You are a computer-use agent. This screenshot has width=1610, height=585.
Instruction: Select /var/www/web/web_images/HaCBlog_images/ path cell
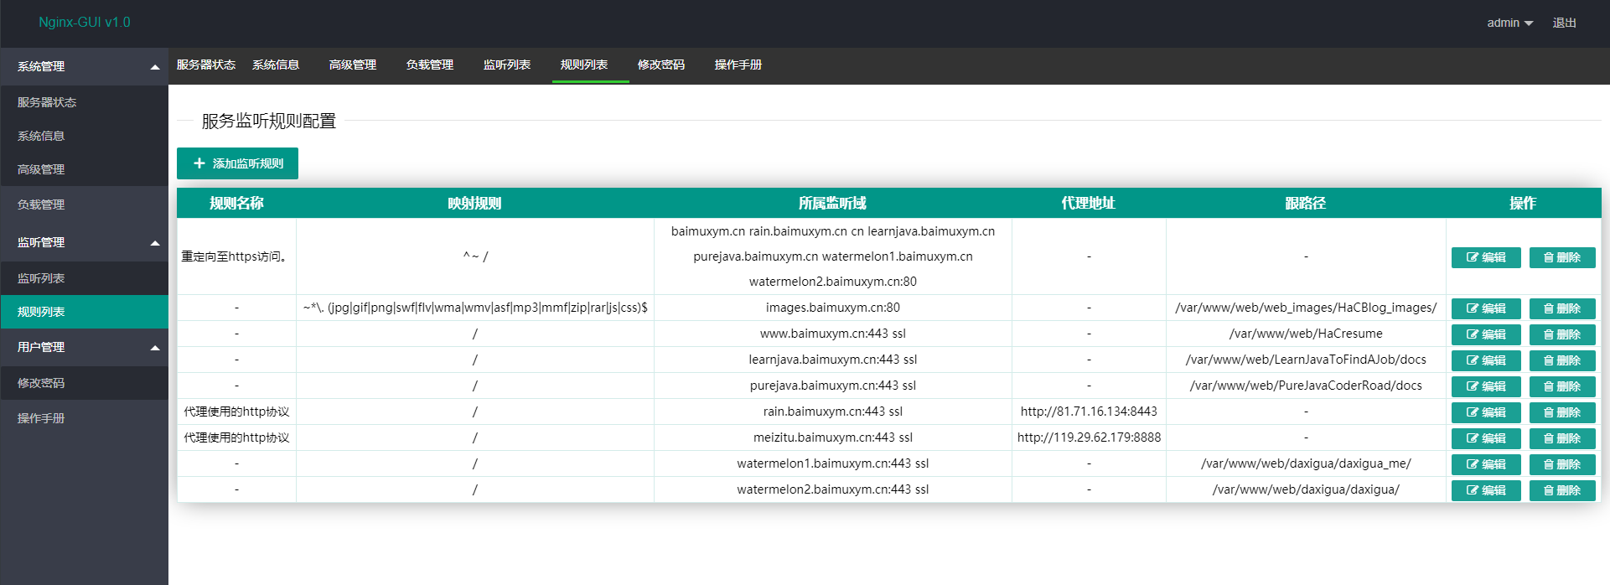1306,308
